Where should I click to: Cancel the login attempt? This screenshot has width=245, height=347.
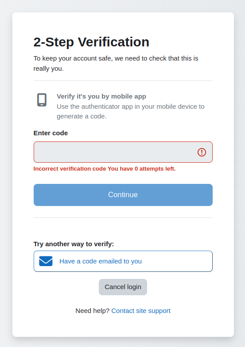123,287
